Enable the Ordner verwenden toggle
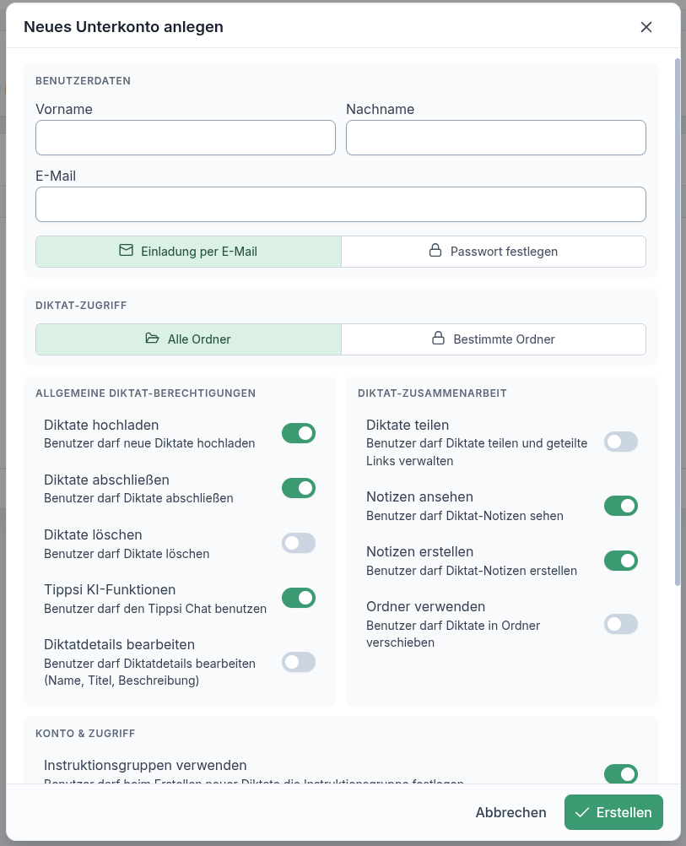 click(621, 624)
